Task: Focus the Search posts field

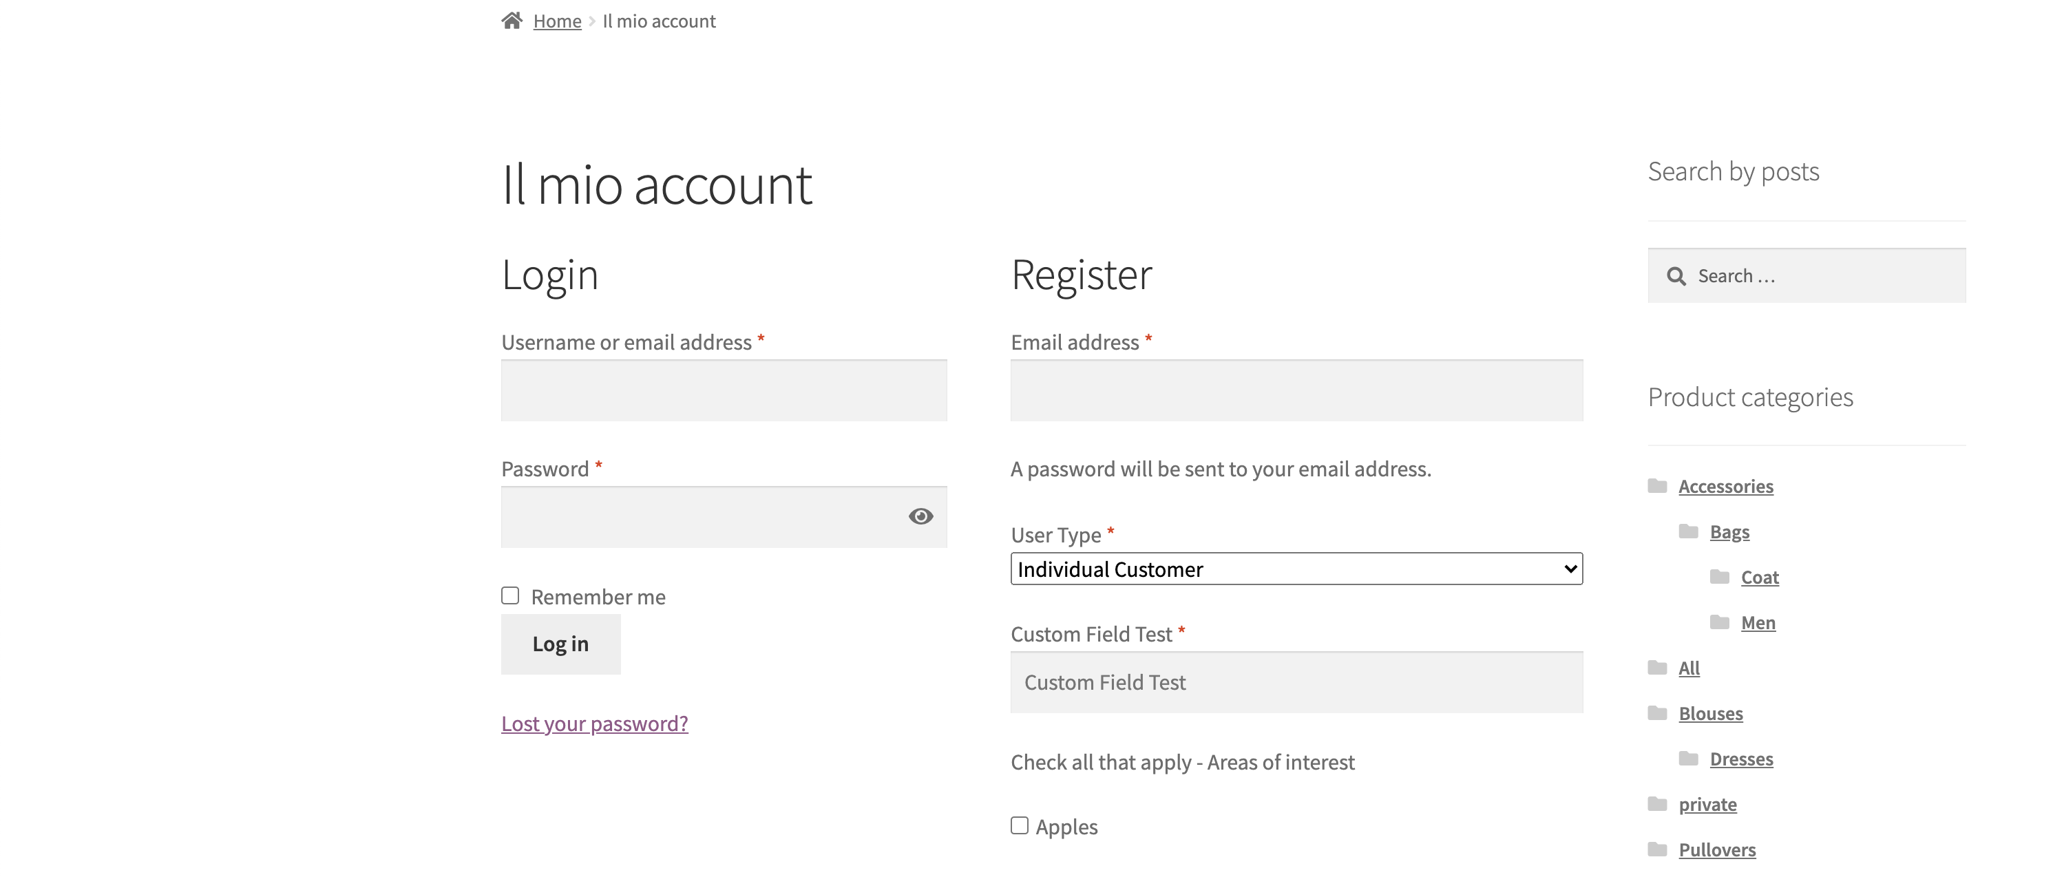Action: click(1807, 275)
